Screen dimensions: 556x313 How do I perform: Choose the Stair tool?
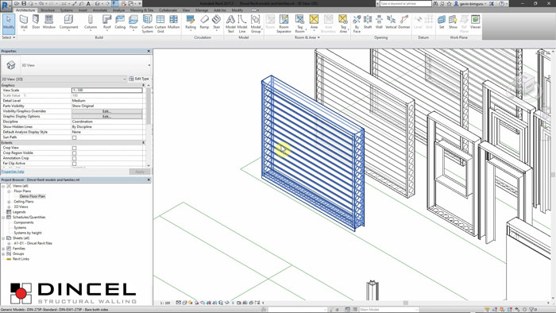pyautogui.click(x=216, y=22)
